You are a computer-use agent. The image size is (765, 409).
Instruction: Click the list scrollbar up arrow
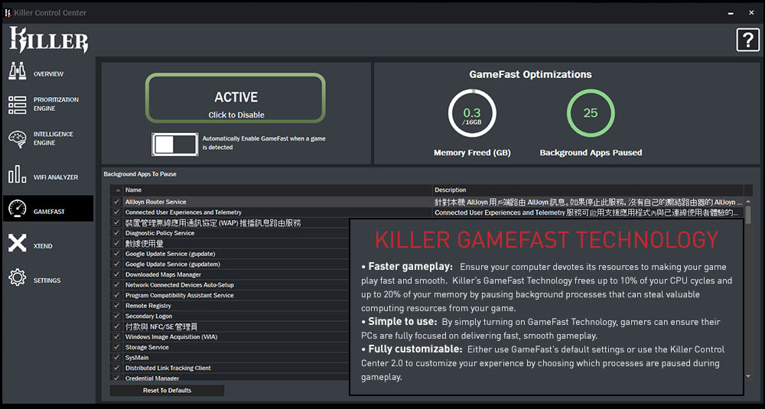749,202
